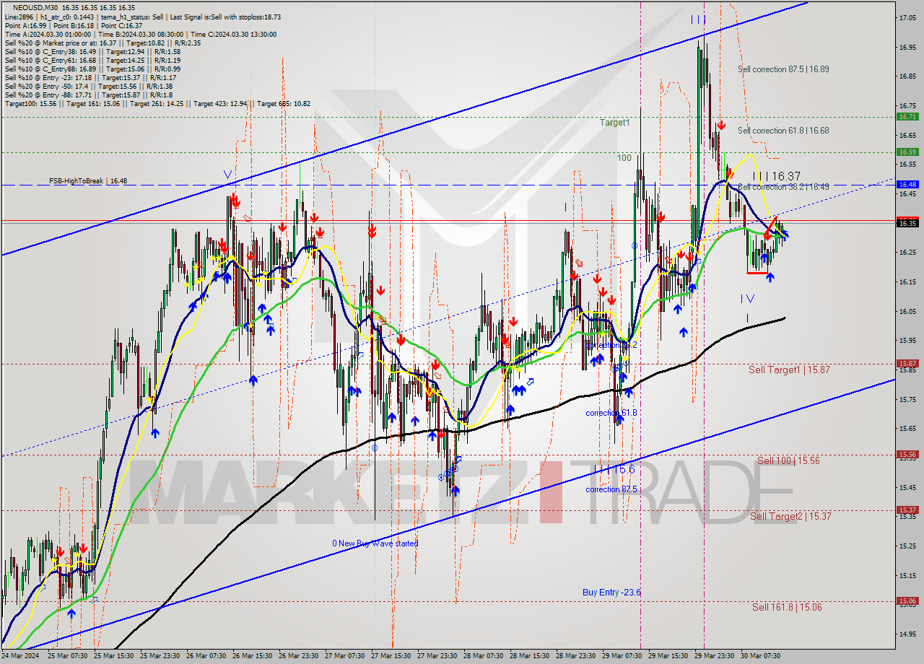The width and height of the screenshot is (924, 664).
Task: Click the 26 Mar 07:30 time label
Action: click(206, 656)
